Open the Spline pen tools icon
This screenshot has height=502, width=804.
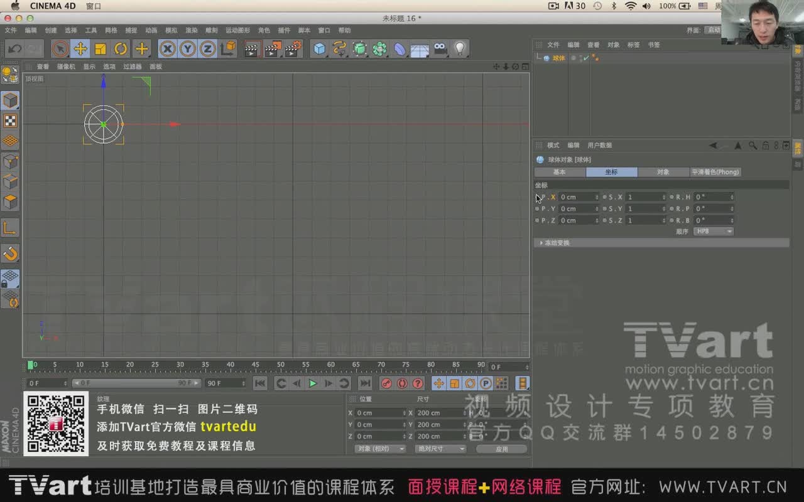point(340,49)
